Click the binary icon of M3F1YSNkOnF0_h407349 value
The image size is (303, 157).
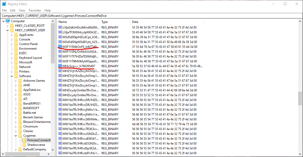pyautogui.click(x=60, y=47)
